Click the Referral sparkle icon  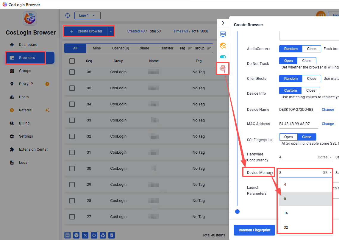click(47, 110)
